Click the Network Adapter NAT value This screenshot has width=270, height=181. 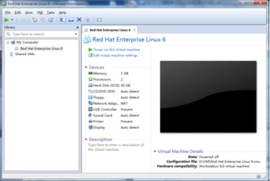124,103
